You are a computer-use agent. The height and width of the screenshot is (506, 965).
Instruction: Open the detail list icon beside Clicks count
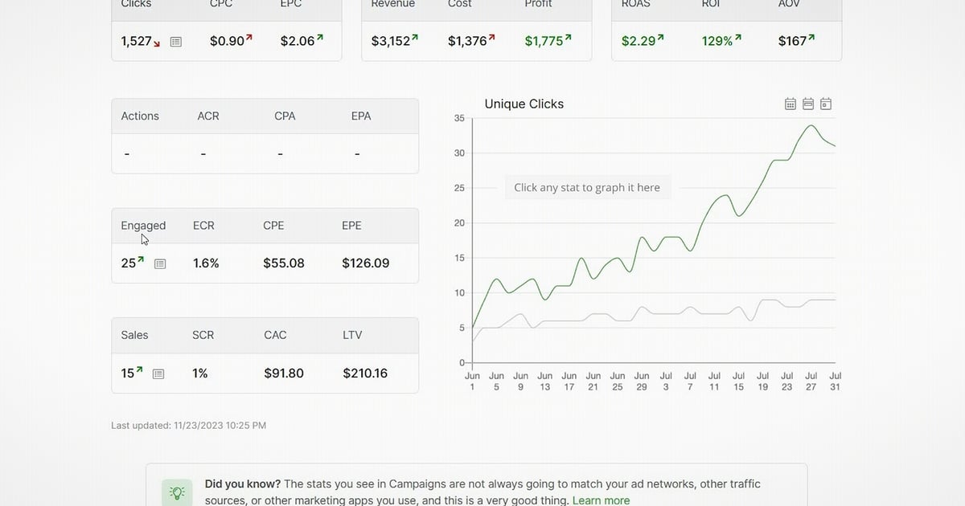pos(175,41)
